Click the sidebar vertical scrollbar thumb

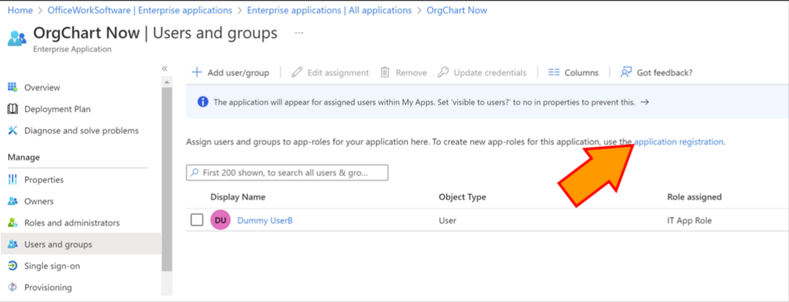pyautogui.click(x=167, y=179)
